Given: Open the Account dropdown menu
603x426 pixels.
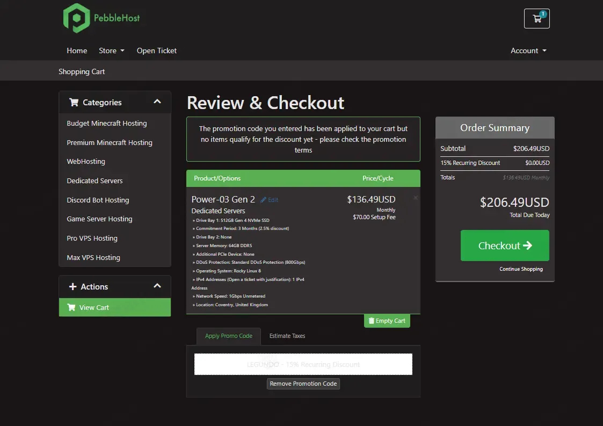Looking at the screenshot, I should pyautogui.click(x=528, y=50).
